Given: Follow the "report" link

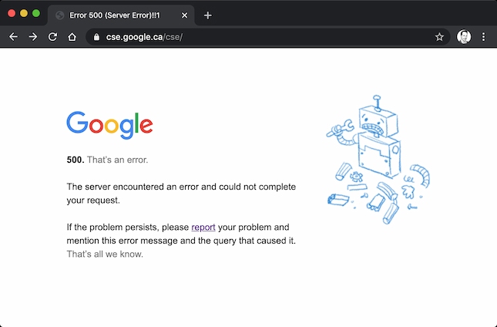Looking at the screenshot, I should (203, 228).
